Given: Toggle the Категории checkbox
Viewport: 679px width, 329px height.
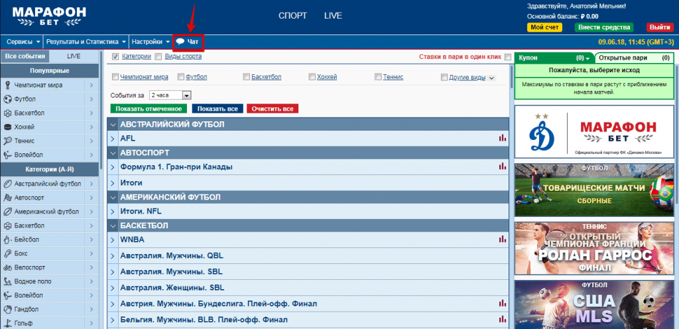Looking at the screenshot, I should (x=115, y=57).
